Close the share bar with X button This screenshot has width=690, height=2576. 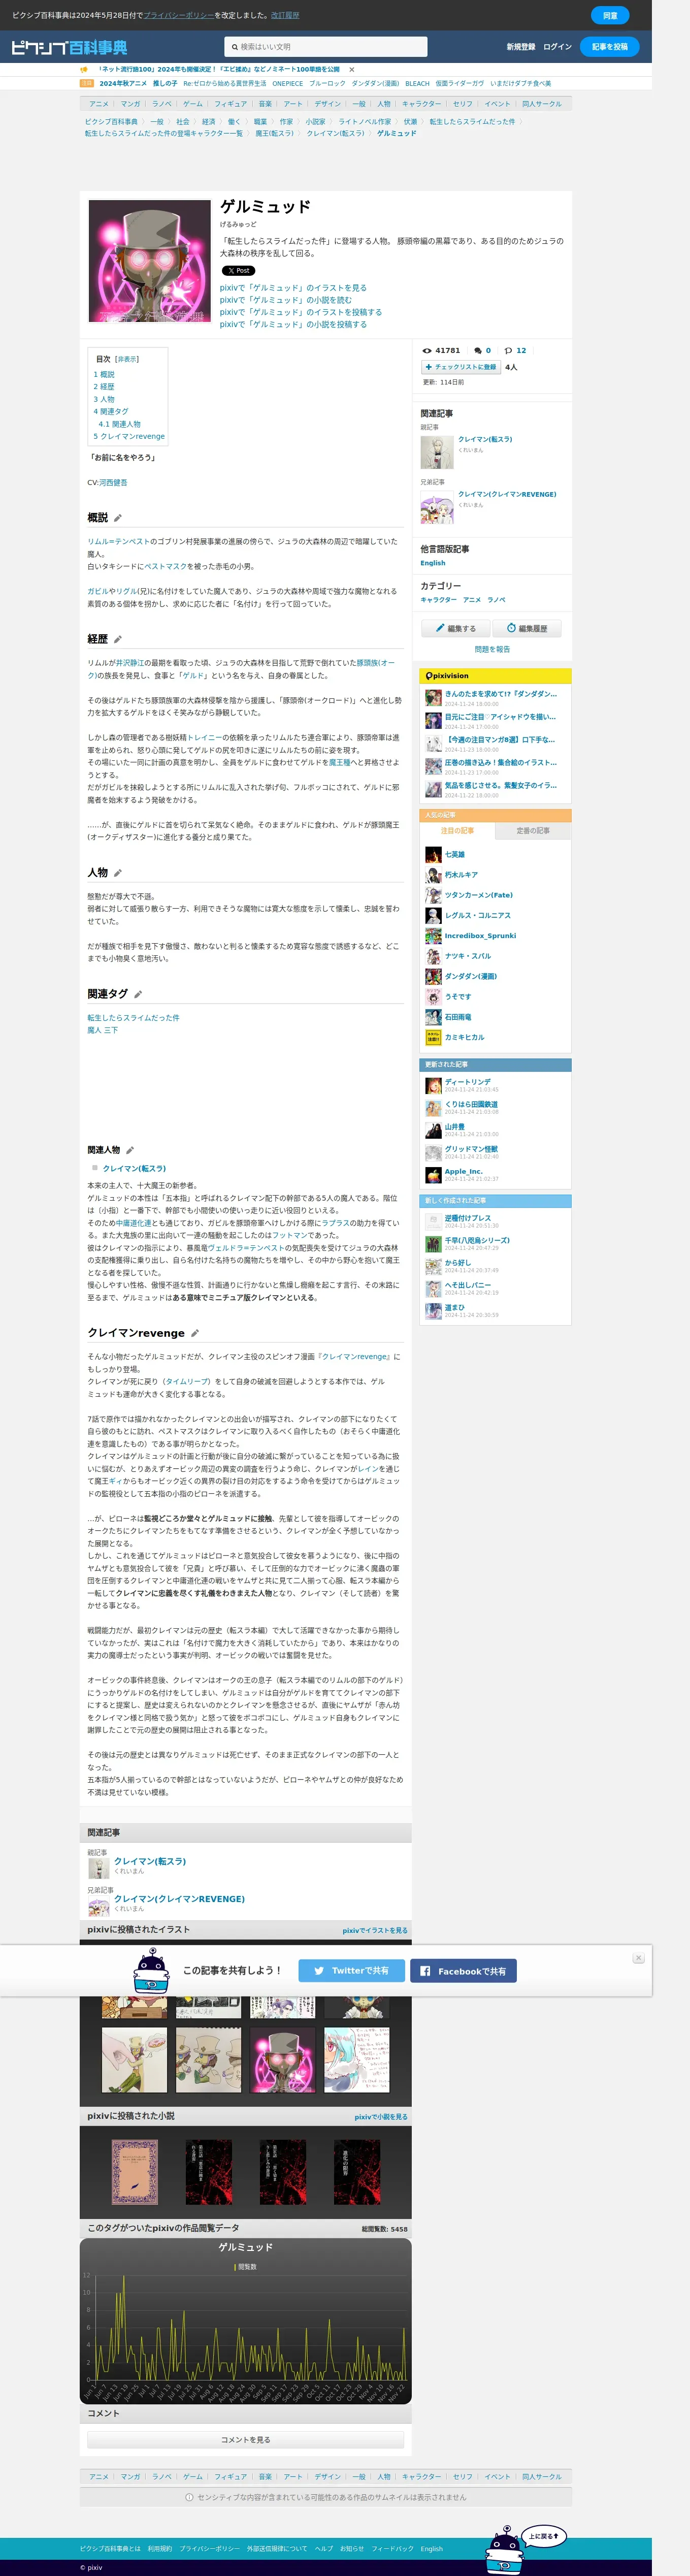(638, 1958)
